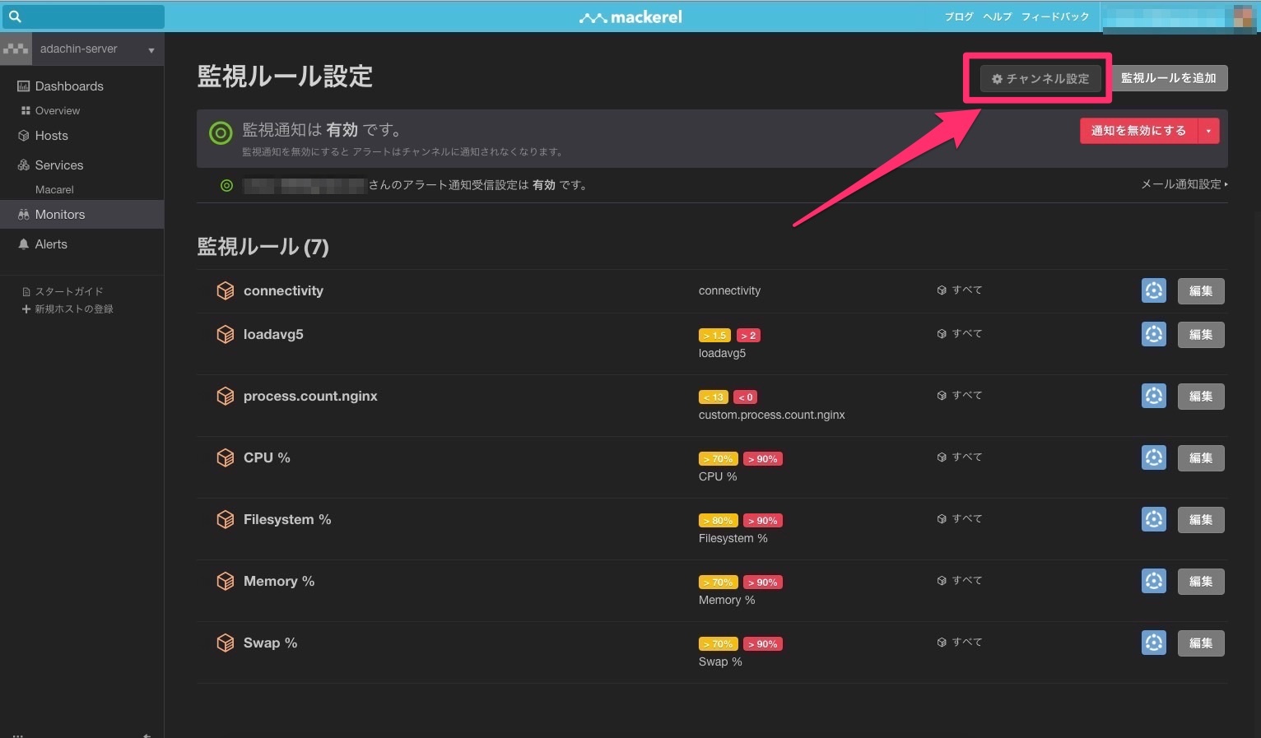Click the cube icon beside Filesystem %
Screen dimensions: 1261x738
(x=225, y=520)
